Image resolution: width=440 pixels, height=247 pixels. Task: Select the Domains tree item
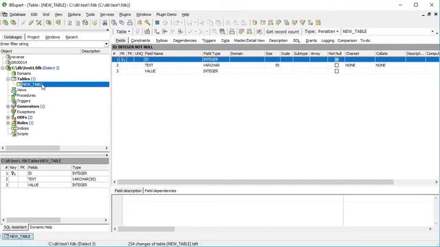(24, 73)
